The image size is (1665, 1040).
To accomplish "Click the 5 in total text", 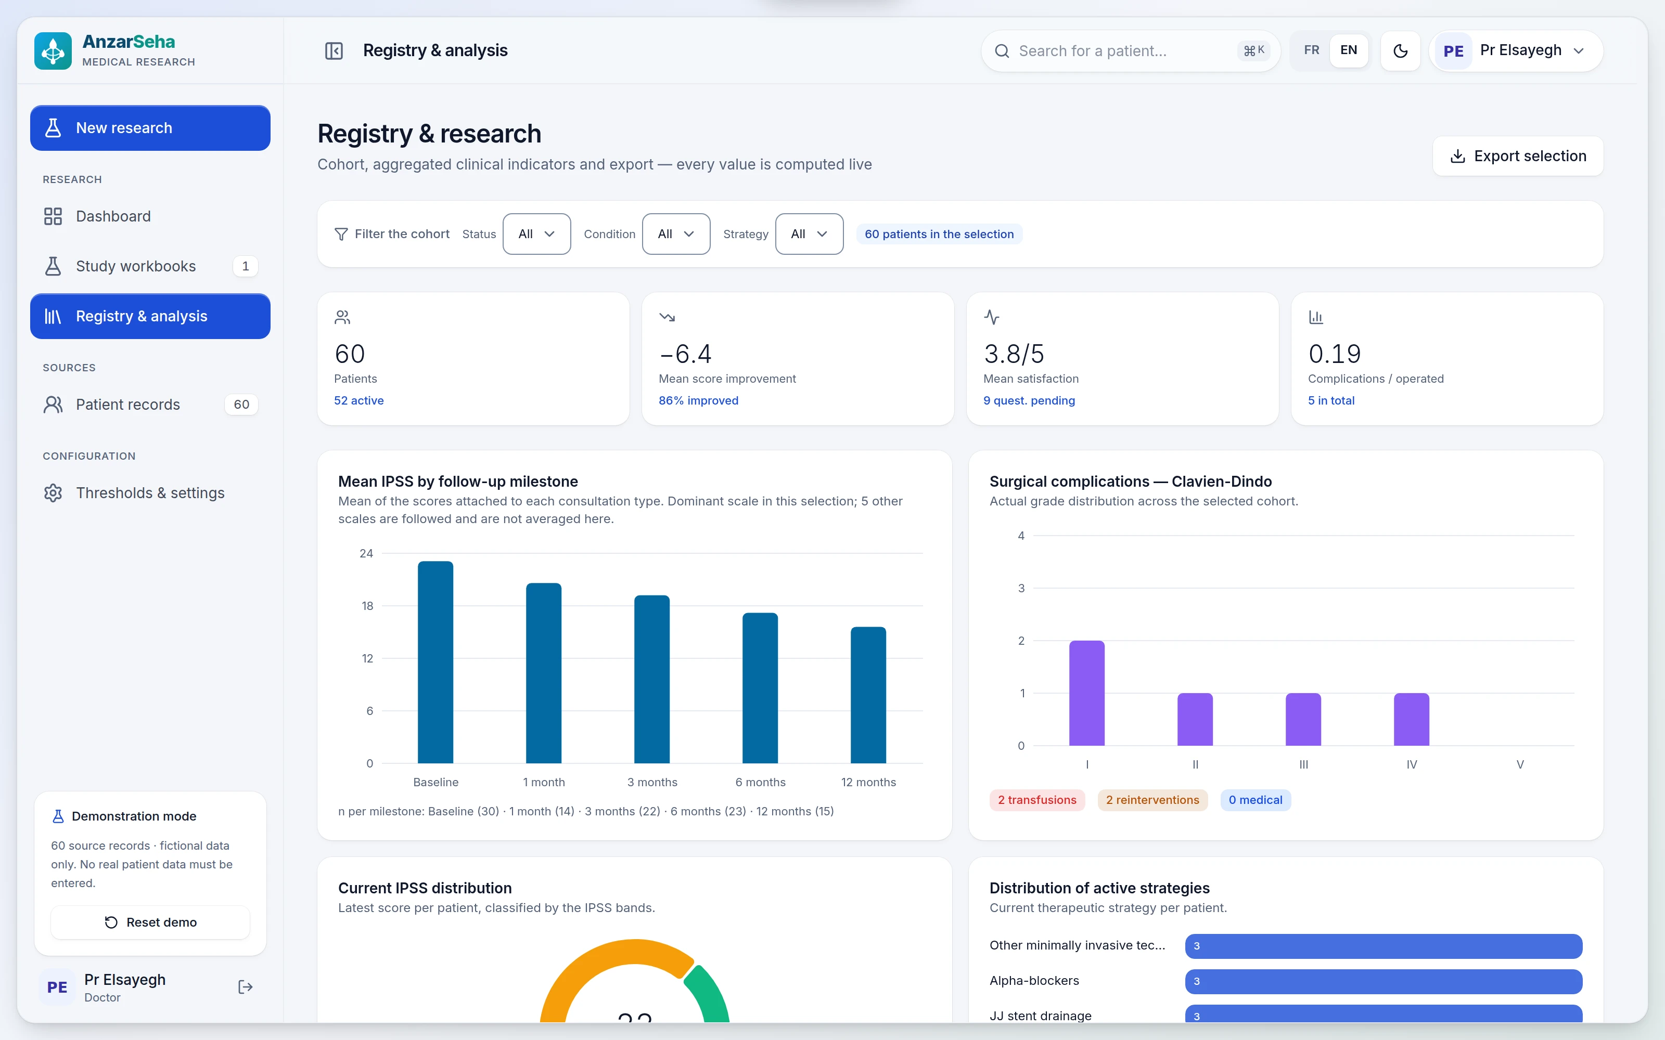I will [1331, 400].
